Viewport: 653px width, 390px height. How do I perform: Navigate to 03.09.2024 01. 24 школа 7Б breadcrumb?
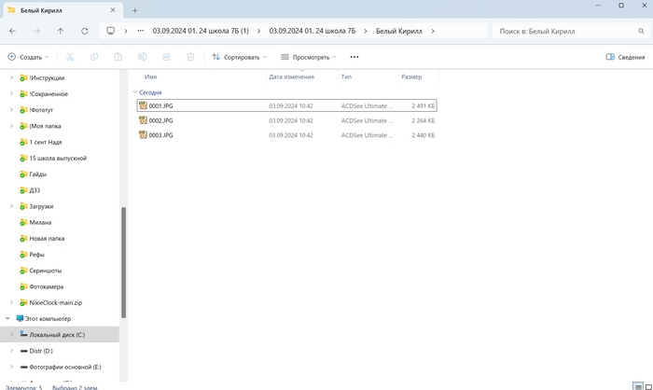313,31
